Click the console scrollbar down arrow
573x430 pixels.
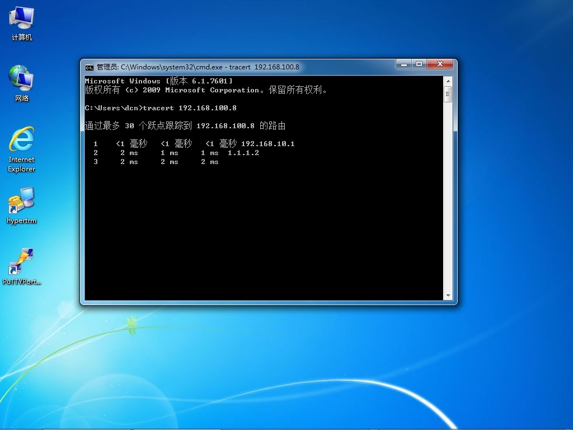pyautogui.click(x=448, y=296)
